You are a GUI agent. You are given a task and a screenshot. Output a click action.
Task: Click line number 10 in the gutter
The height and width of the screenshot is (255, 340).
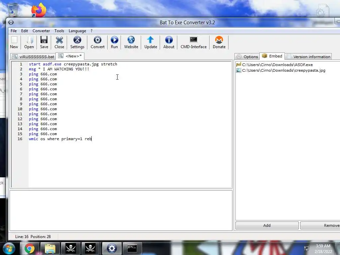pyautogui.click(x=20, y=109)
